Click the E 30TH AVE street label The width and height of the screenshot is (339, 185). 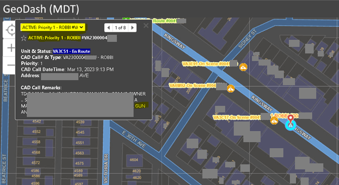pyautogui.click(x=134, y=139)
